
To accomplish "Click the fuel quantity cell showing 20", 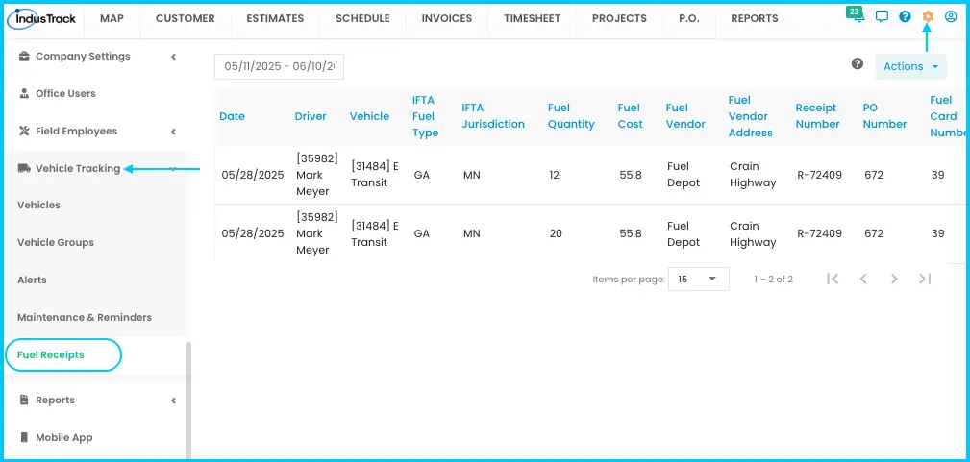I will [x=556, y=233].
